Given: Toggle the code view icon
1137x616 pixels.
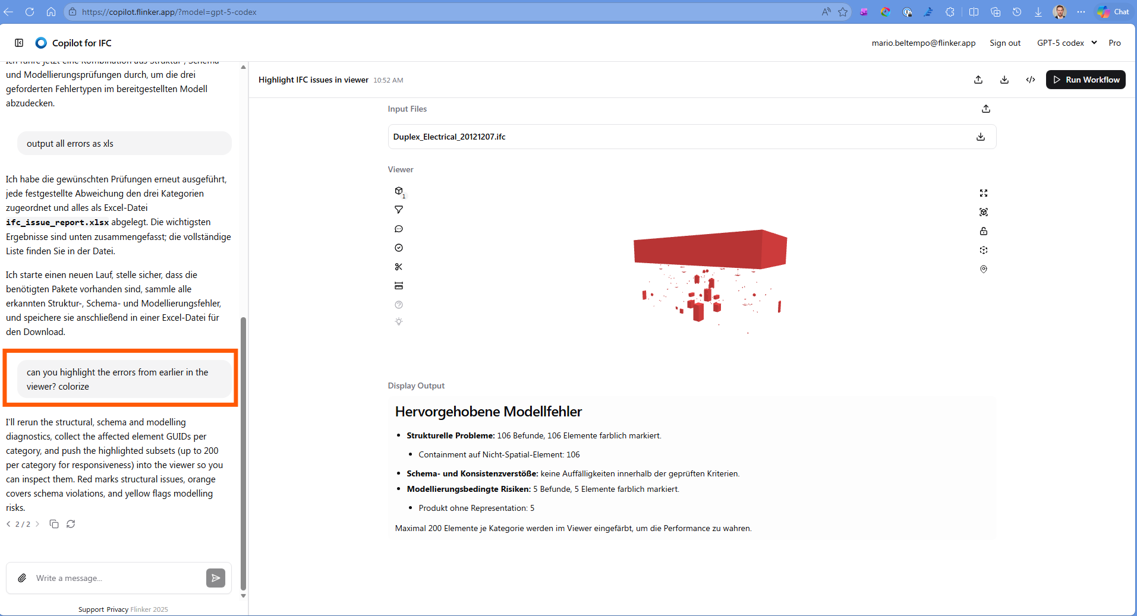Looking at the screenshot, I should point(1031,80).
